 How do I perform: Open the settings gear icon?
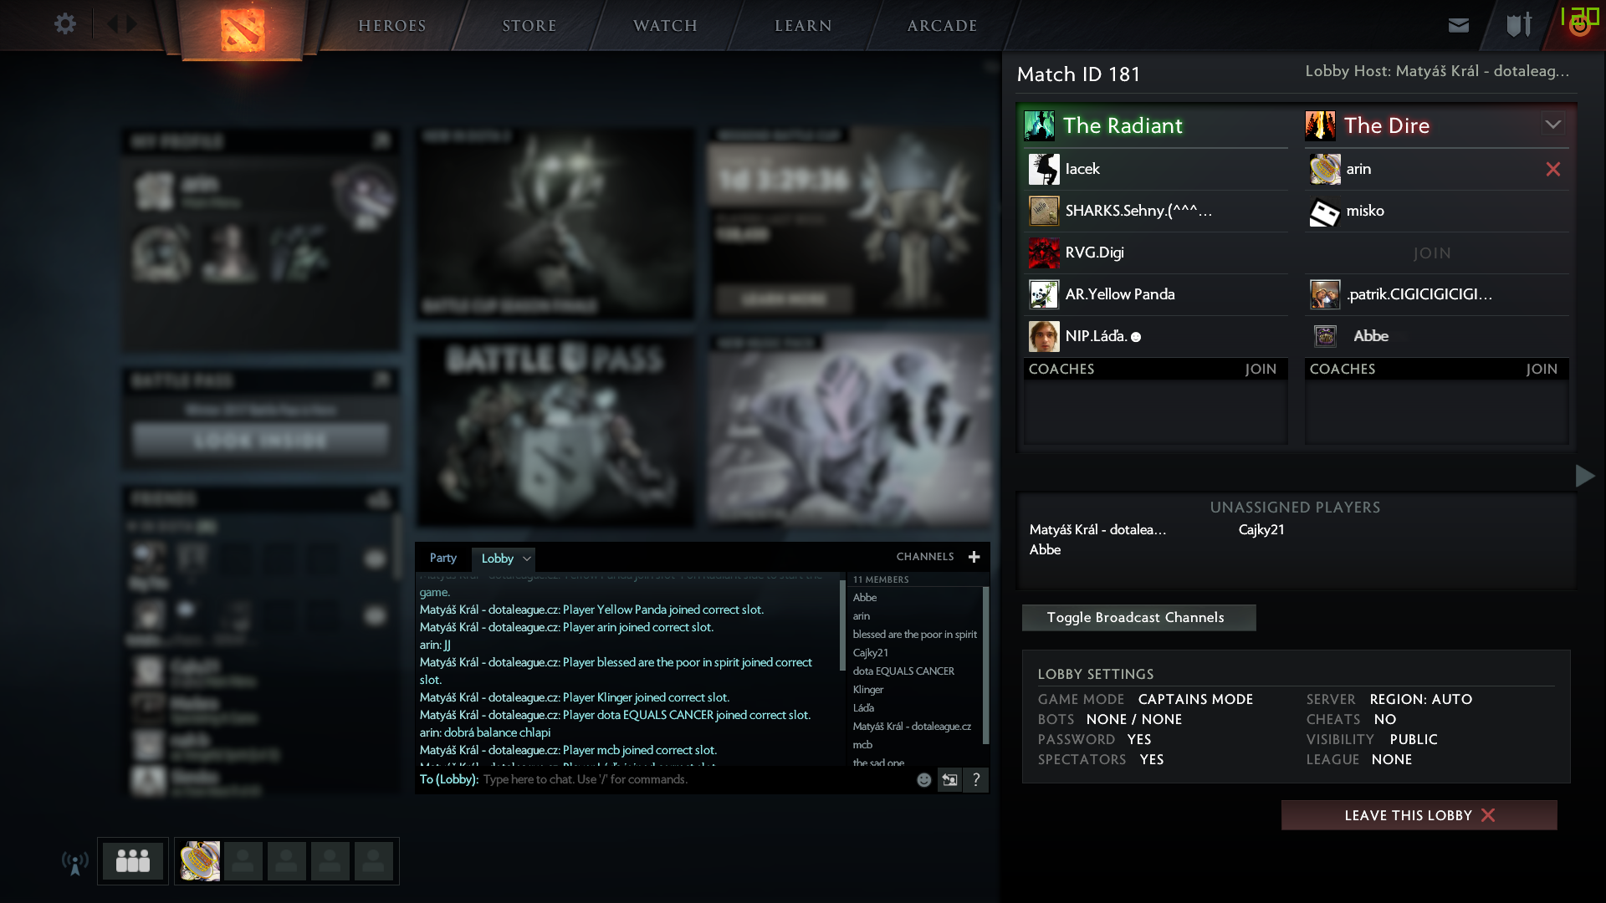(x=64, y=24)
